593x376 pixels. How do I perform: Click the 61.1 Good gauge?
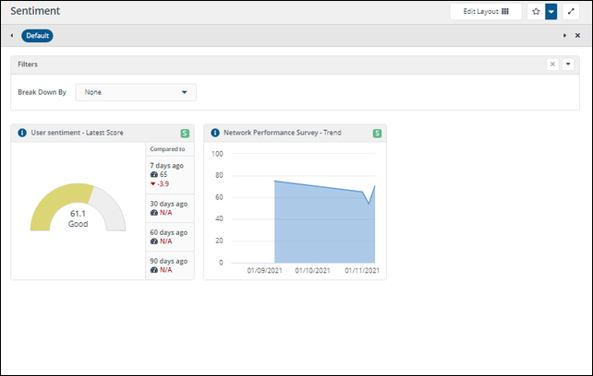click(78, 207)
